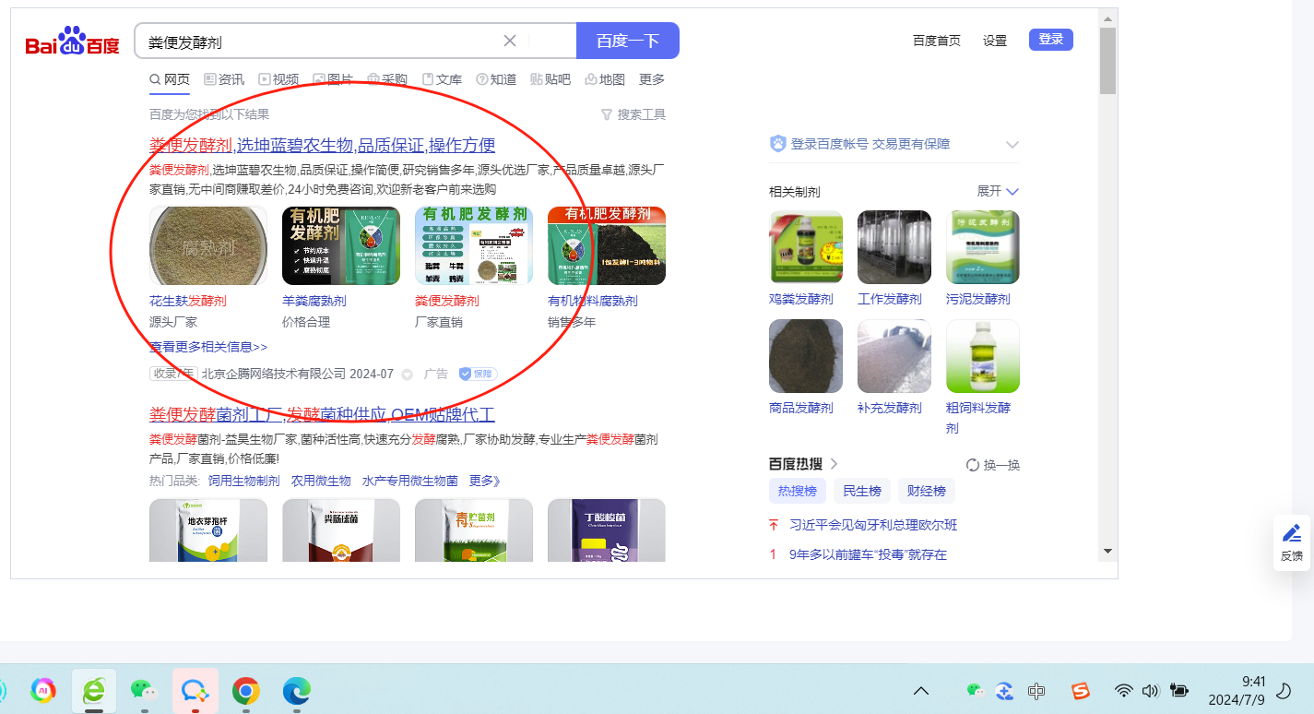Open the result 粪便发酵菌剂工厂,发酵菌种供应
The width and height of the screenshot is (1314, 714).
(x=323, y=414)
